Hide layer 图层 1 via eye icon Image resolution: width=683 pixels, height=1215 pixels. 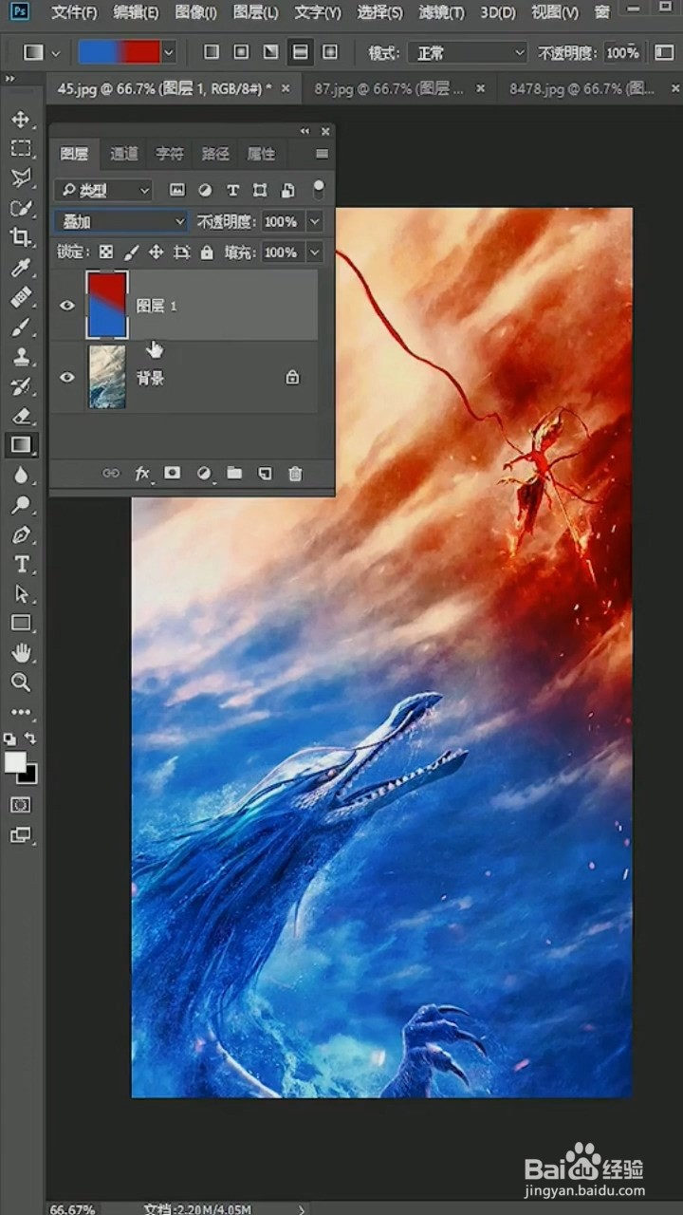coord(67,306)
